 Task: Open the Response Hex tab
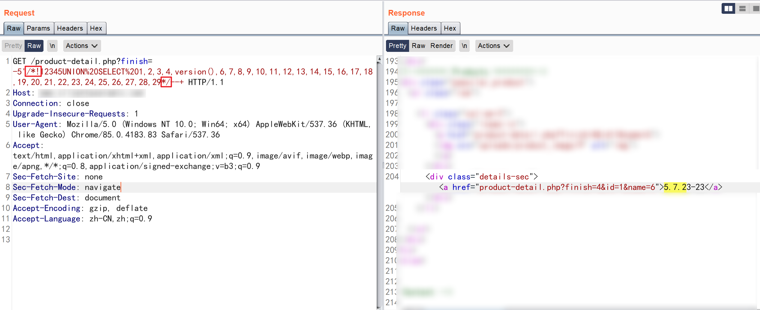click(450, 28)
